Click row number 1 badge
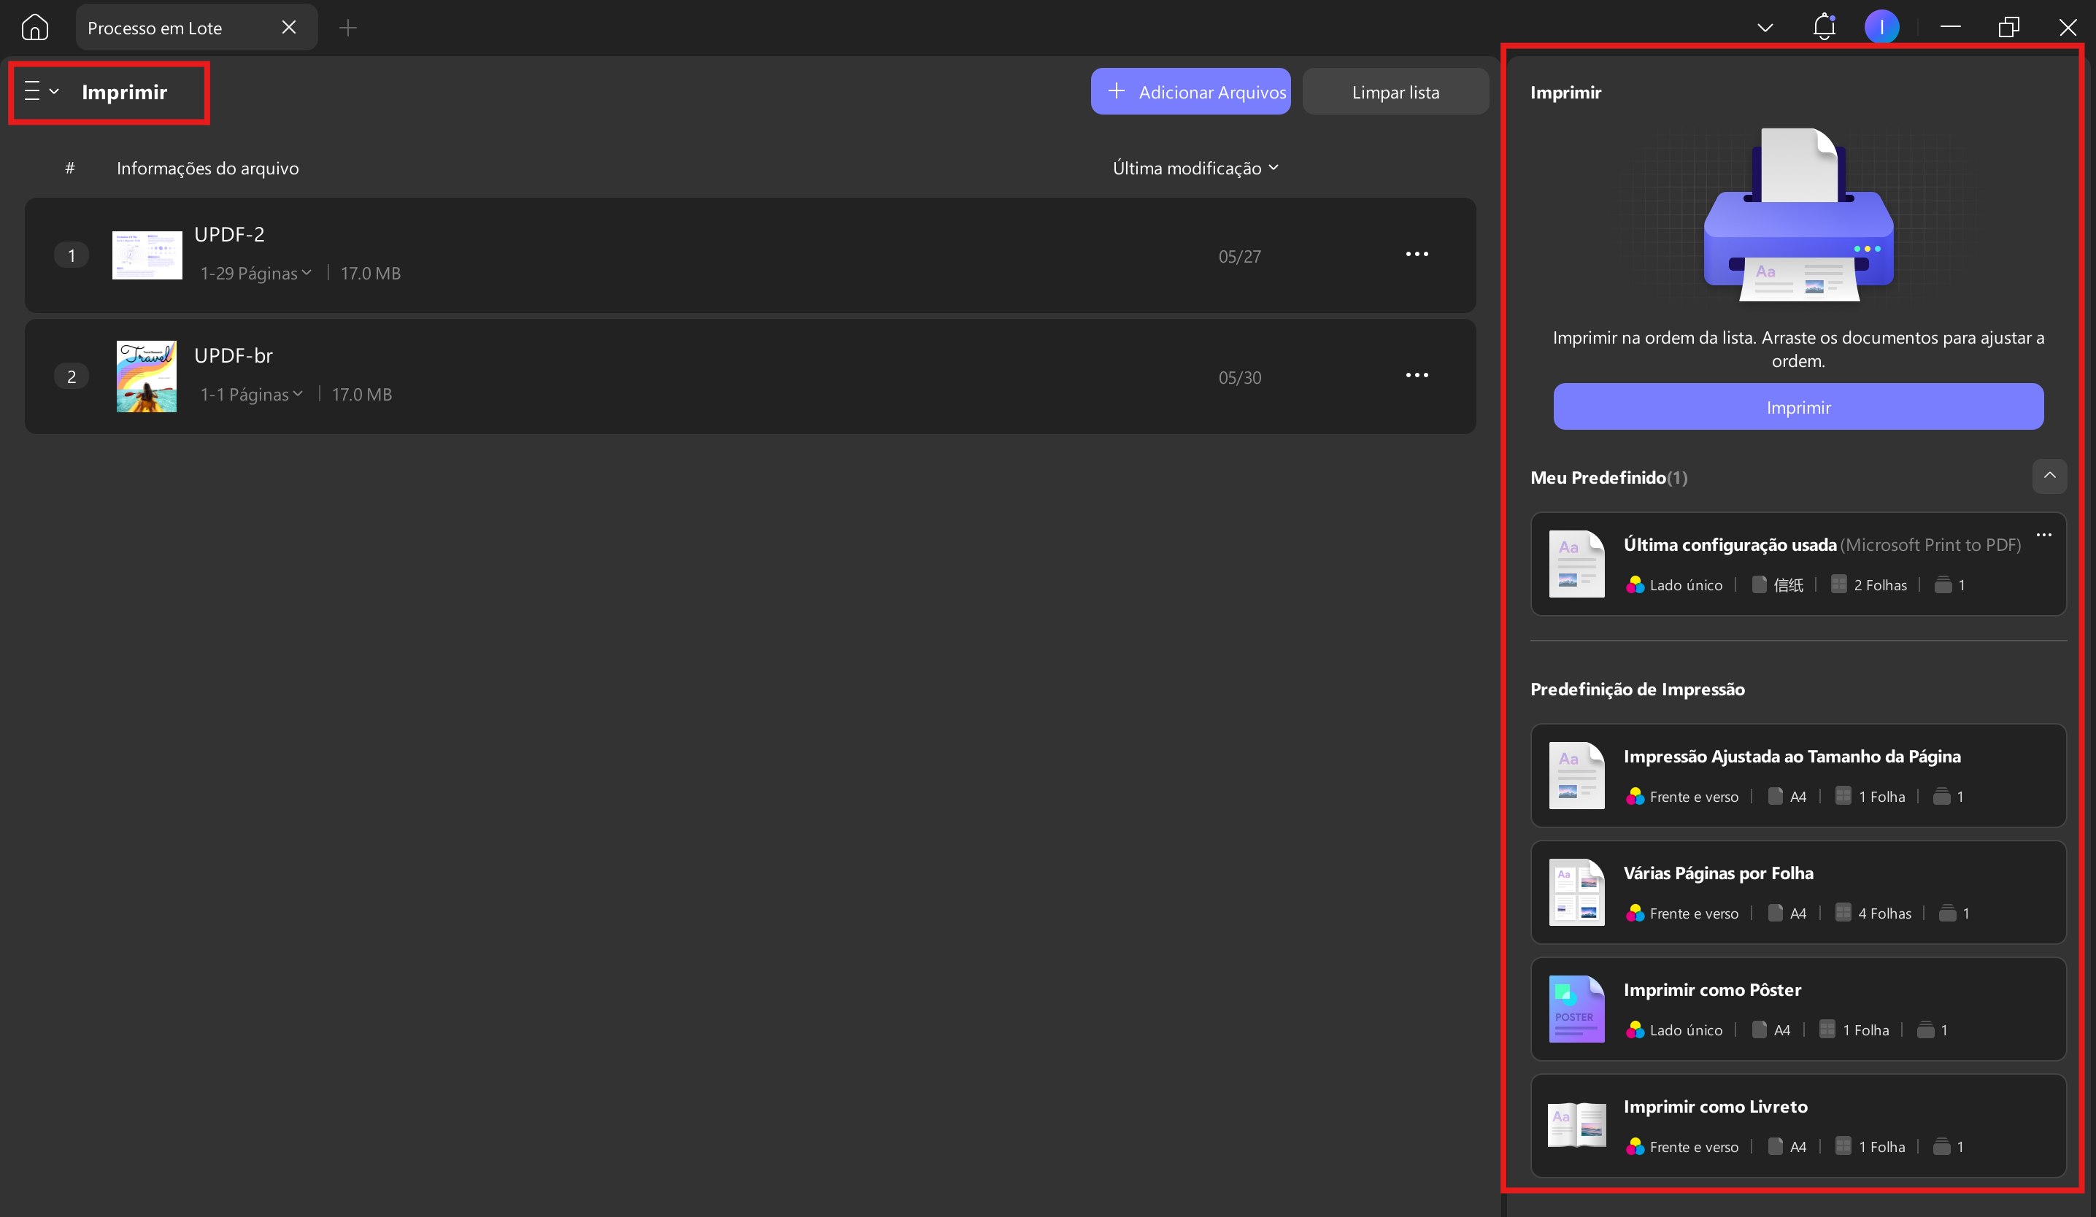The image size is (2096, 1217). [72, 255]
